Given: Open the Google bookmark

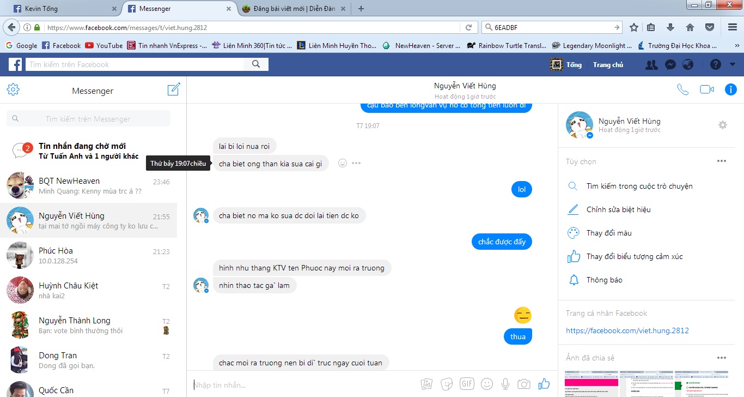Looking at the screenshot, I should click(21, 45).
